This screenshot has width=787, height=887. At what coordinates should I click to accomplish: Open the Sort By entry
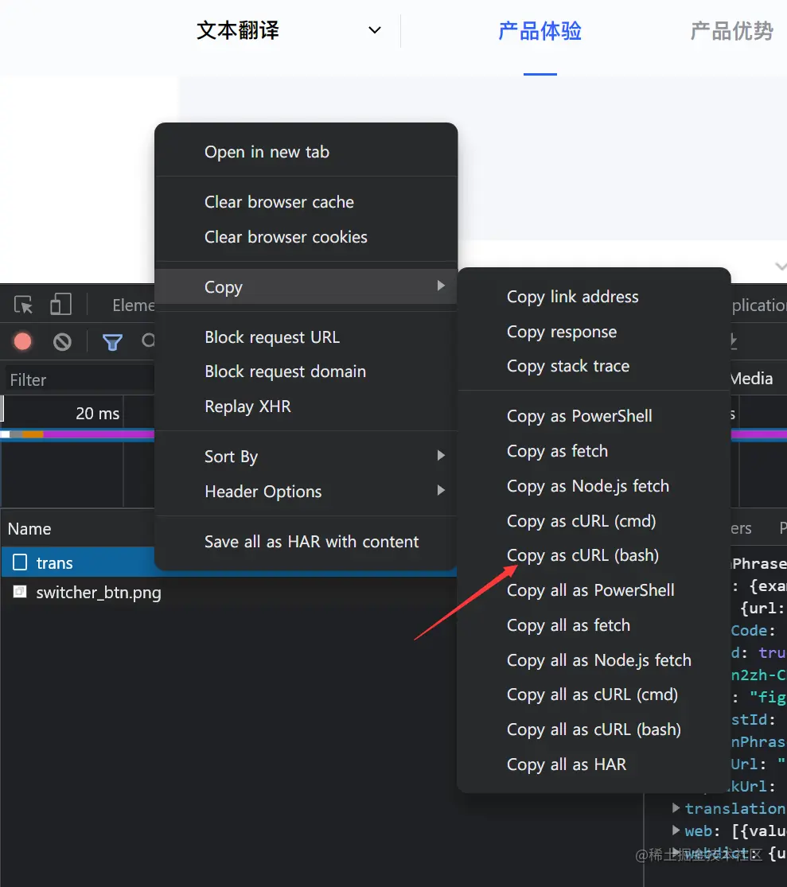pos(306,457)
